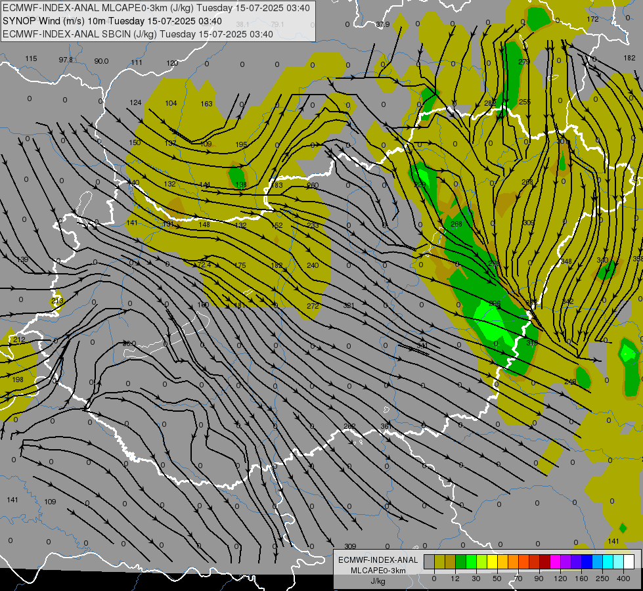Screen dimensions: 643x591
Task: Click the map value 111
Action: (x=137, y=62)
